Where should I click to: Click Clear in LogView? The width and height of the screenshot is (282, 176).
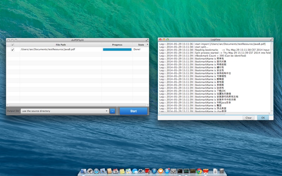click(249, 118)
